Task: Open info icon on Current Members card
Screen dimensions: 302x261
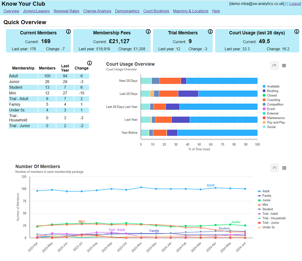Action: tap(68, 32)
